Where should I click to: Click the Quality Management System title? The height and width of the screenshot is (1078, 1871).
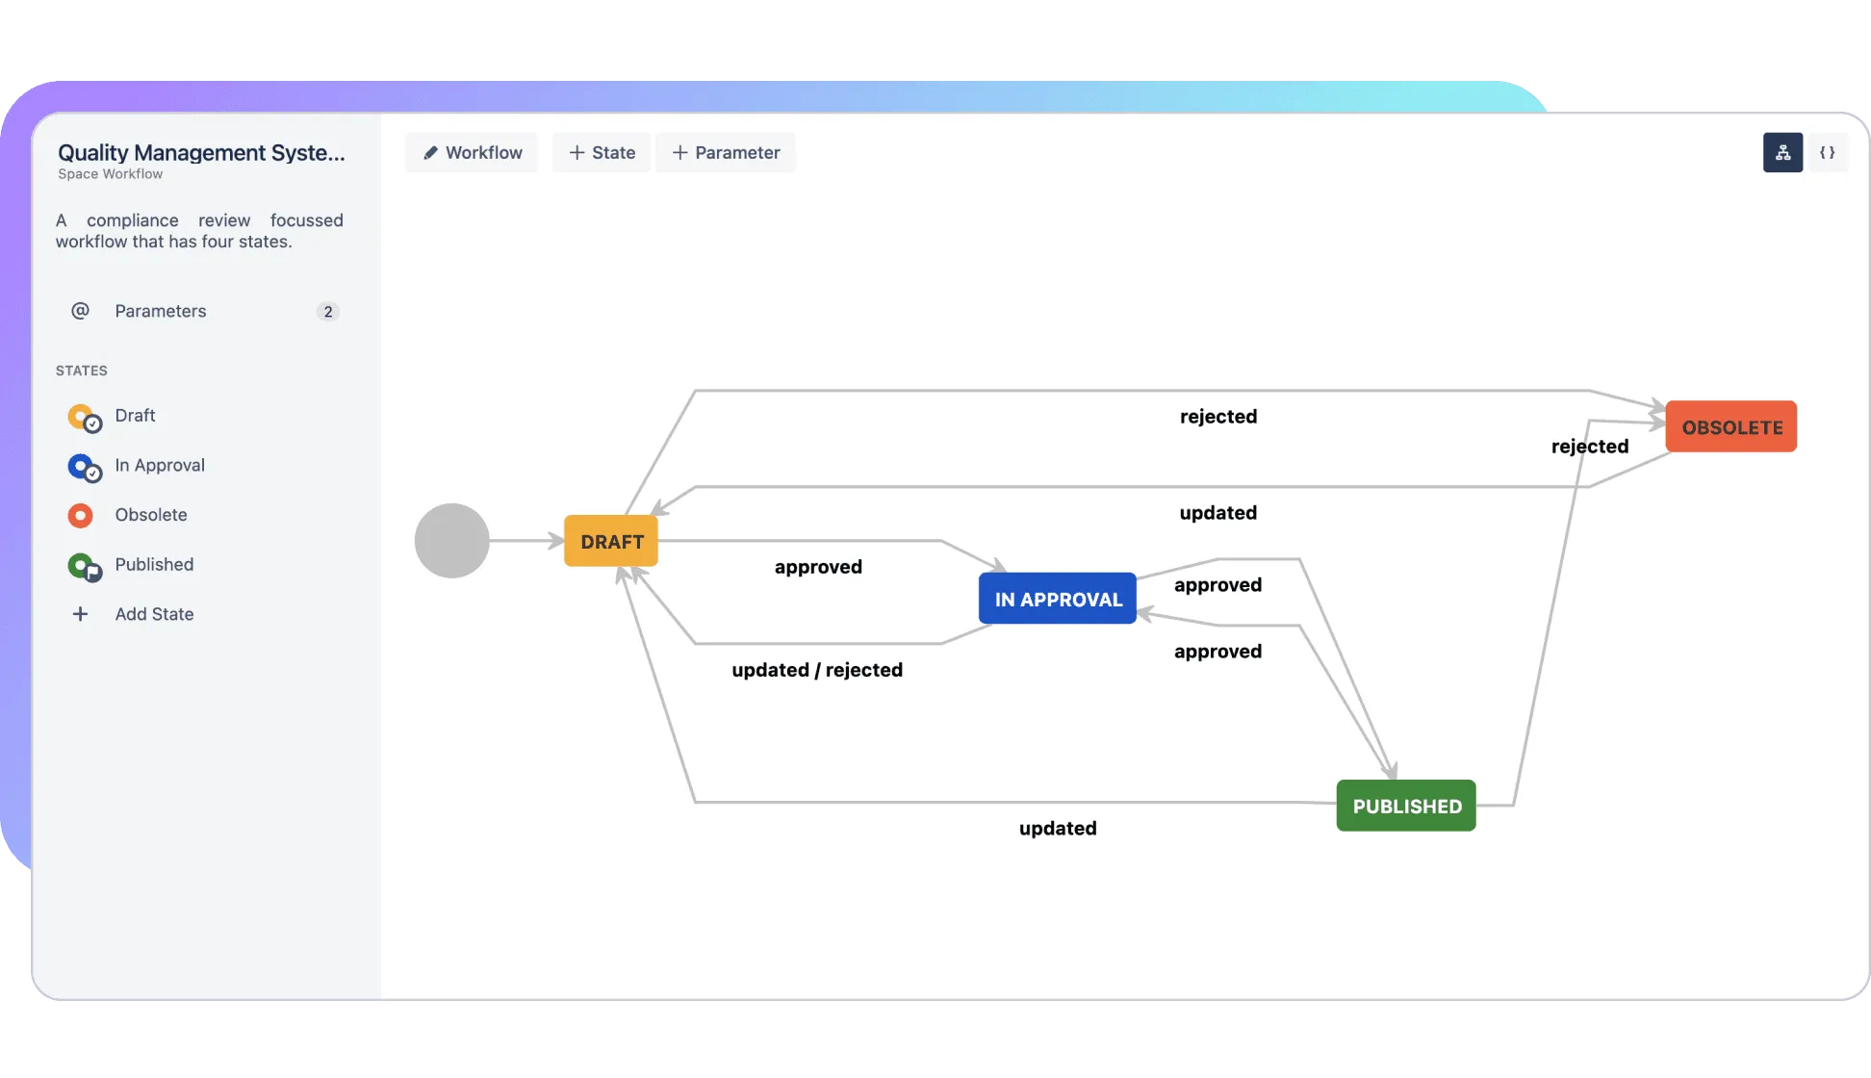201,152
